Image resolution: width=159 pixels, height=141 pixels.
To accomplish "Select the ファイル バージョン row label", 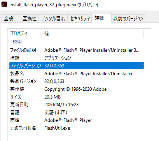I will (x=26, y=66).
